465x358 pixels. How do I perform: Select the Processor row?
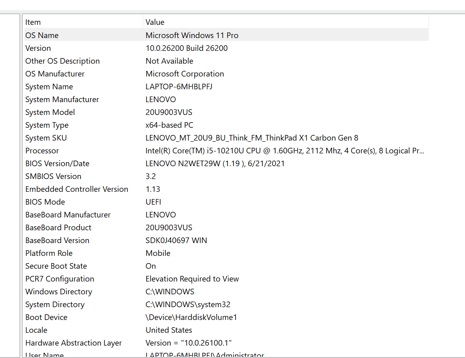point(226,151)
